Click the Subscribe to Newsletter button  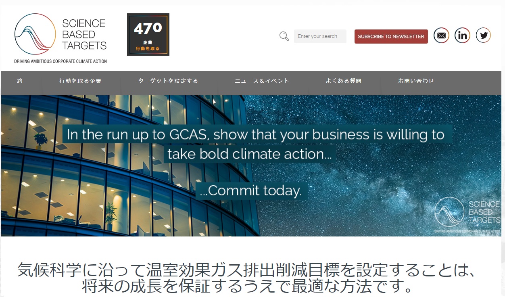pyautogui.click(x=391, y=36)
